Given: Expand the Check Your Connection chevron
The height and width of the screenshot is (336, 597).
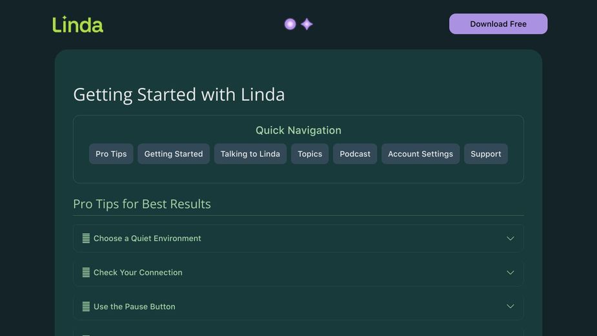Looking at the screenshot, I should click(x=510, y=273).
